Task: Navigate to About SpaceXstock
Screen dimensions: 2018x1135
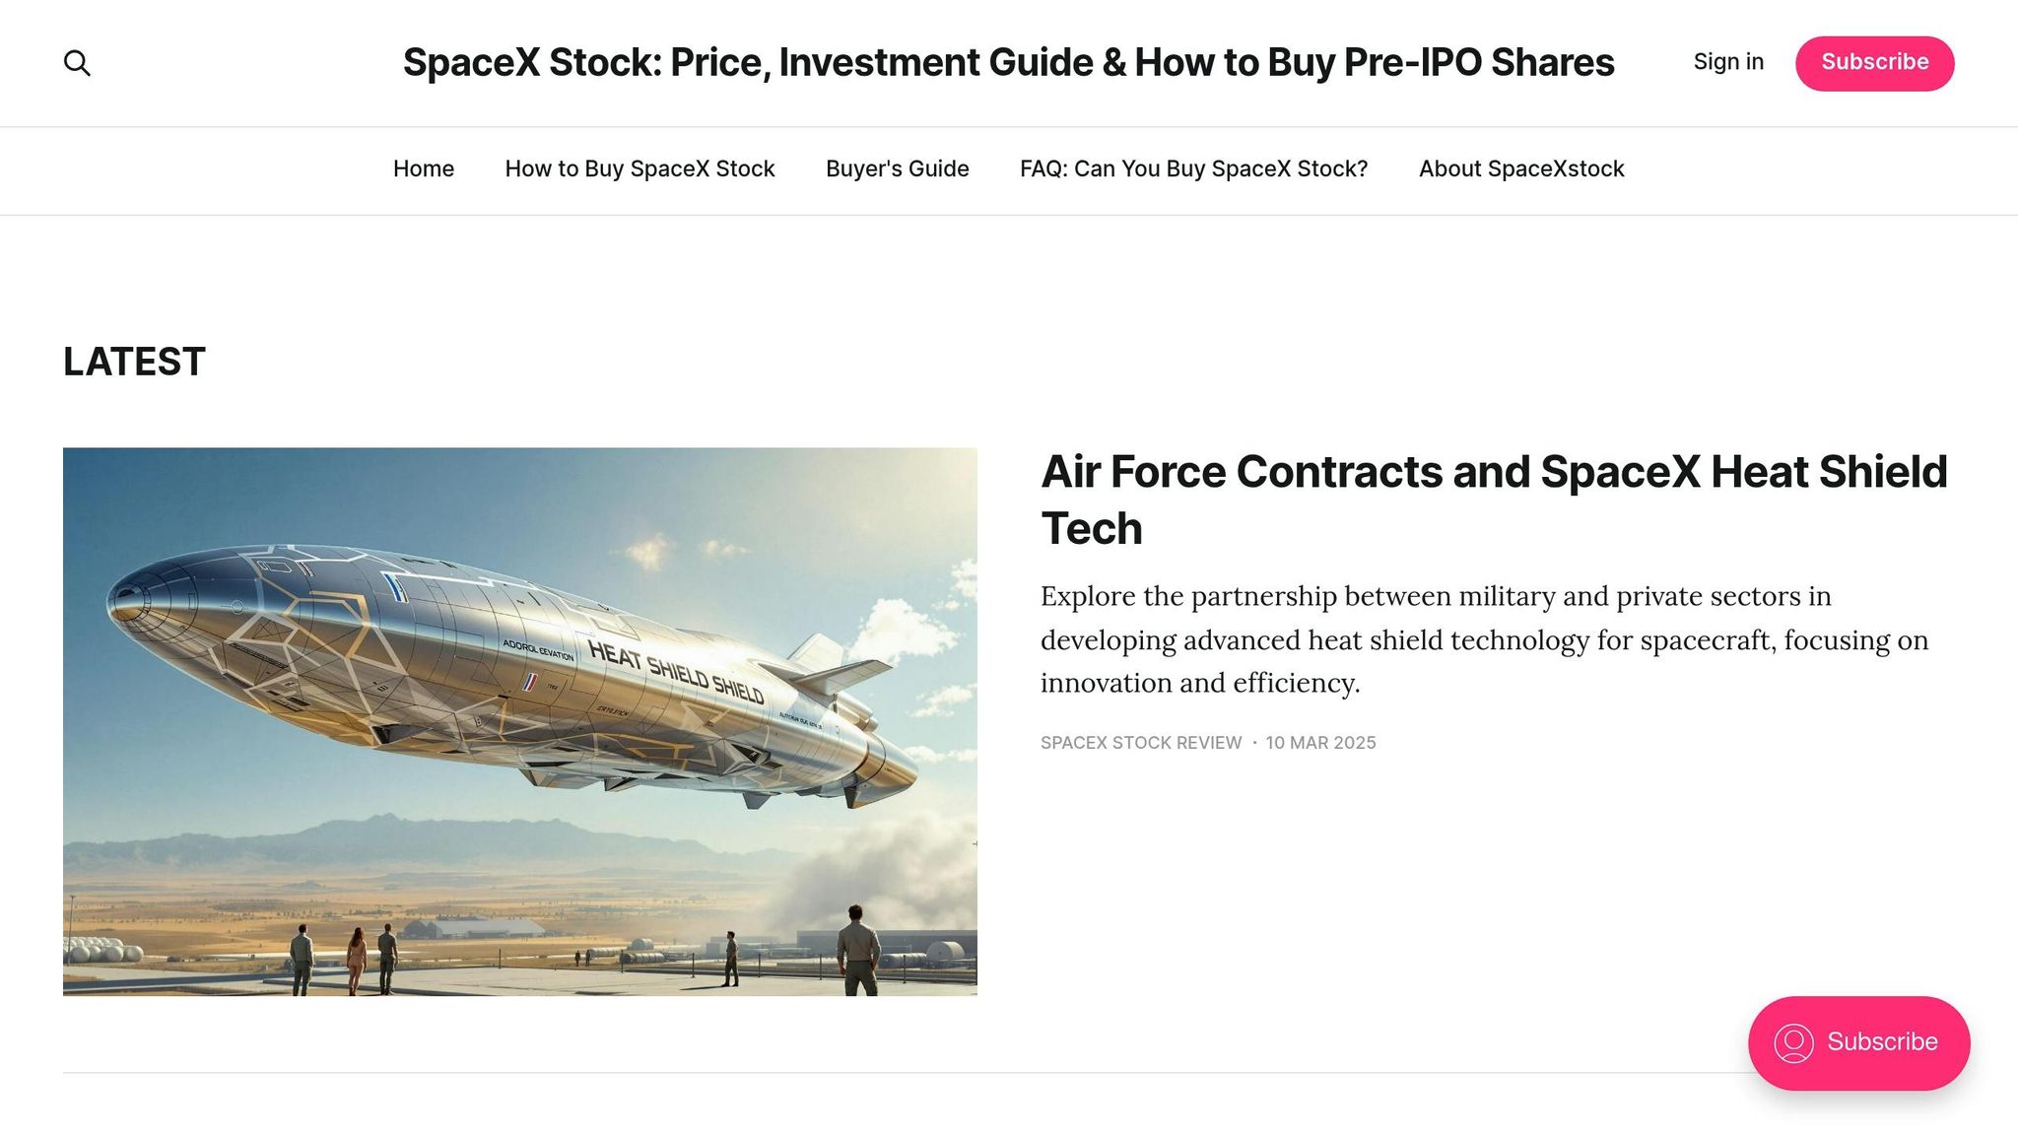Action: pyautogui.click(x=1521, y=168)
